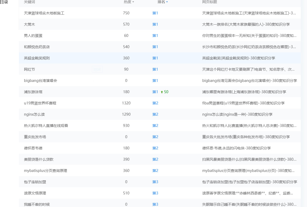Click rank 第2 for u19男篮世界杯赛程
The height and width of the screenshot is (207, 307).
tap(155, 103)
